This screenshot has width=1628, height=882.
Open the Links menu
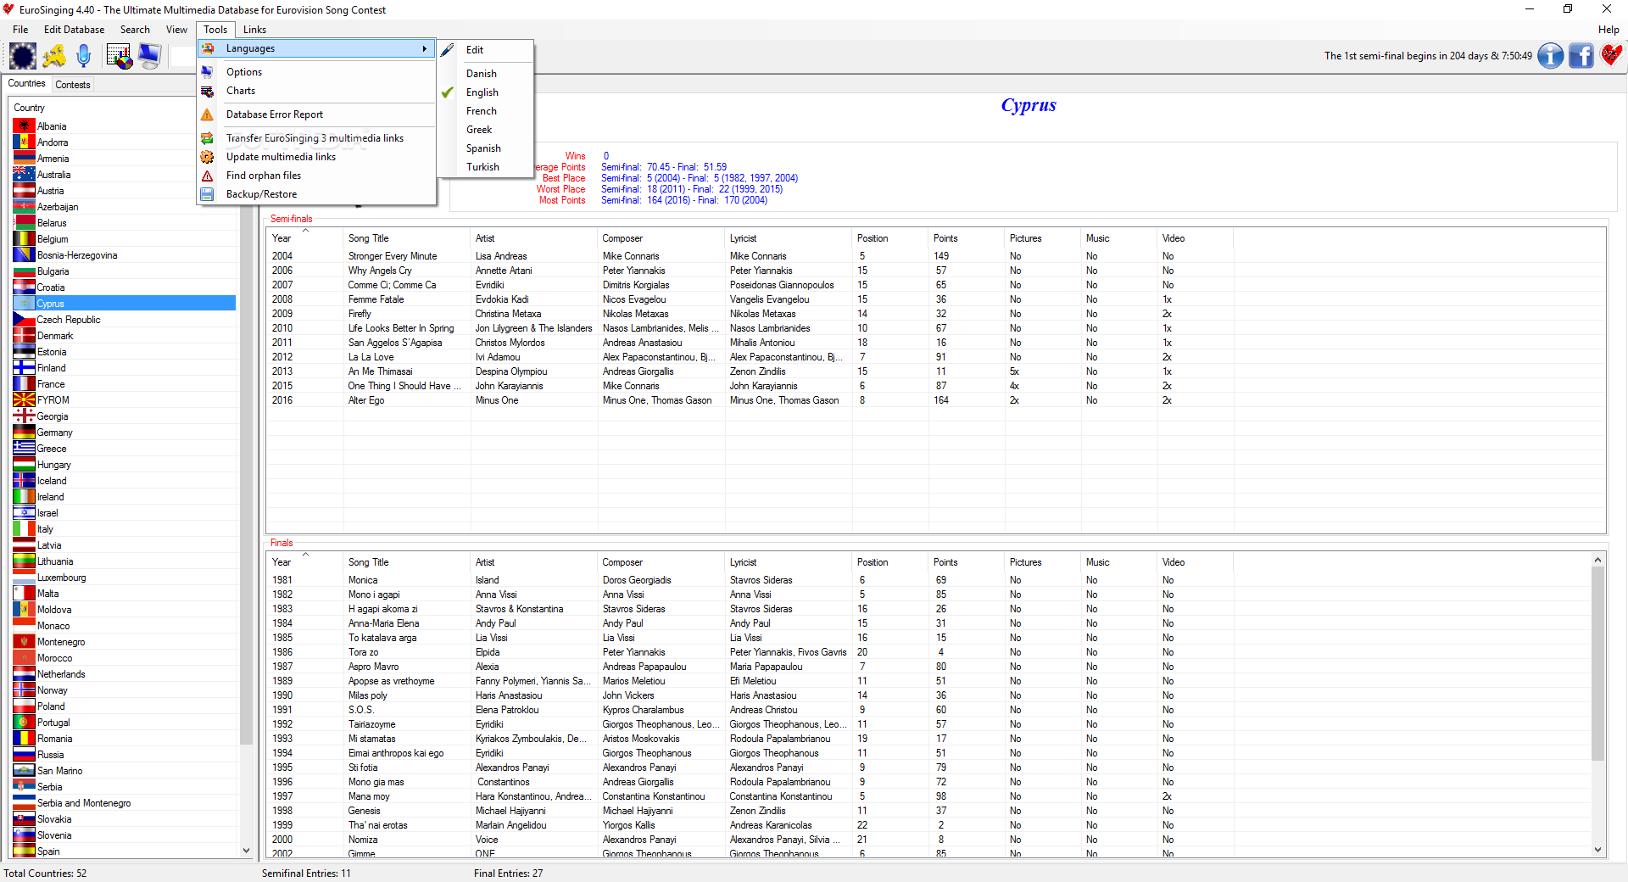(x=254, y=30)
